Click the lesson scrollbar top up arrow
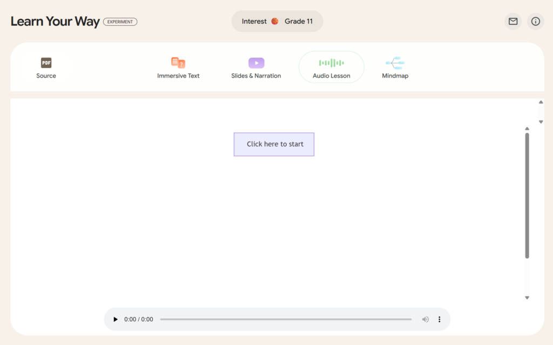The width and height of the screenshot is (553, 345). coord(527,129)
